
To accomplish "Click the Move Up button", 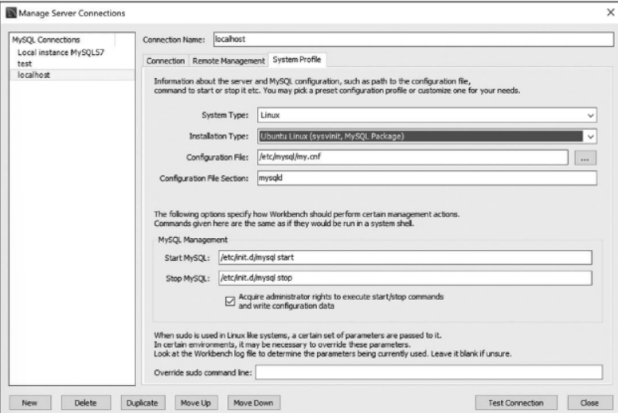I will coord(196,403).
